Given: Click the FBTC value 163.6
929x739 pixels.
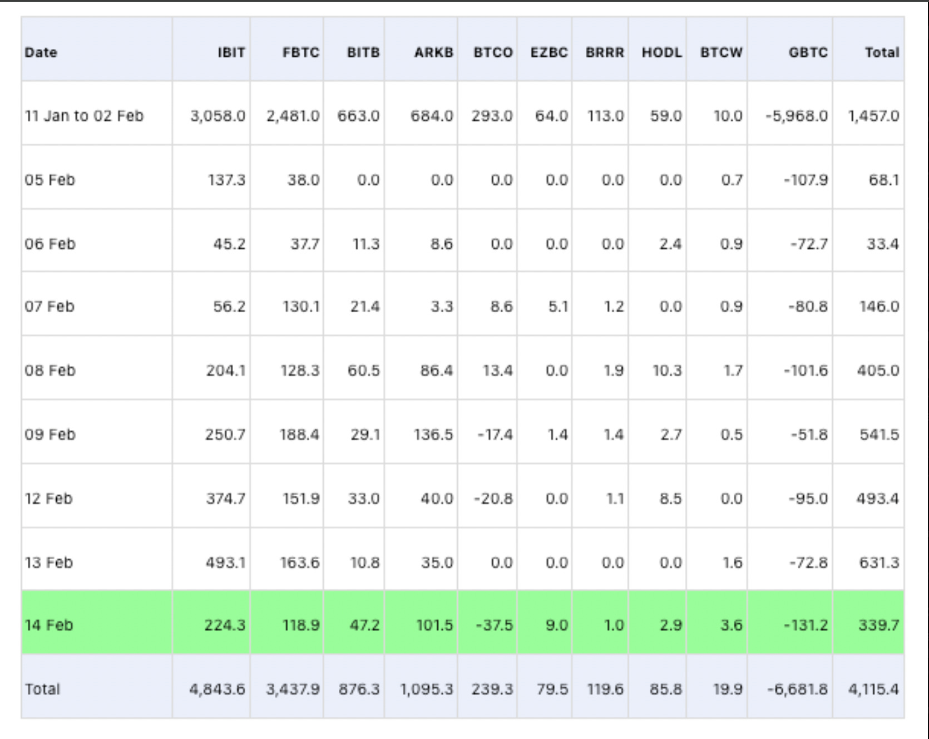Looking at the screenshot, I should [300, 562].
